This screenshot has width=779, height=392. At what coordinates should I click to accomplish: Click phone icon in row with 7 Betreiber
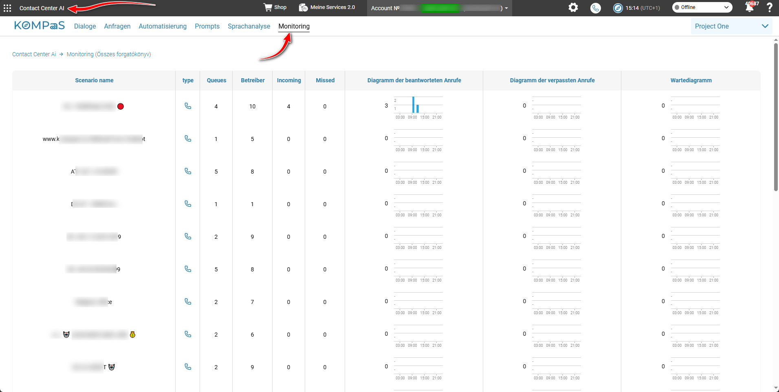coord(188,302)
